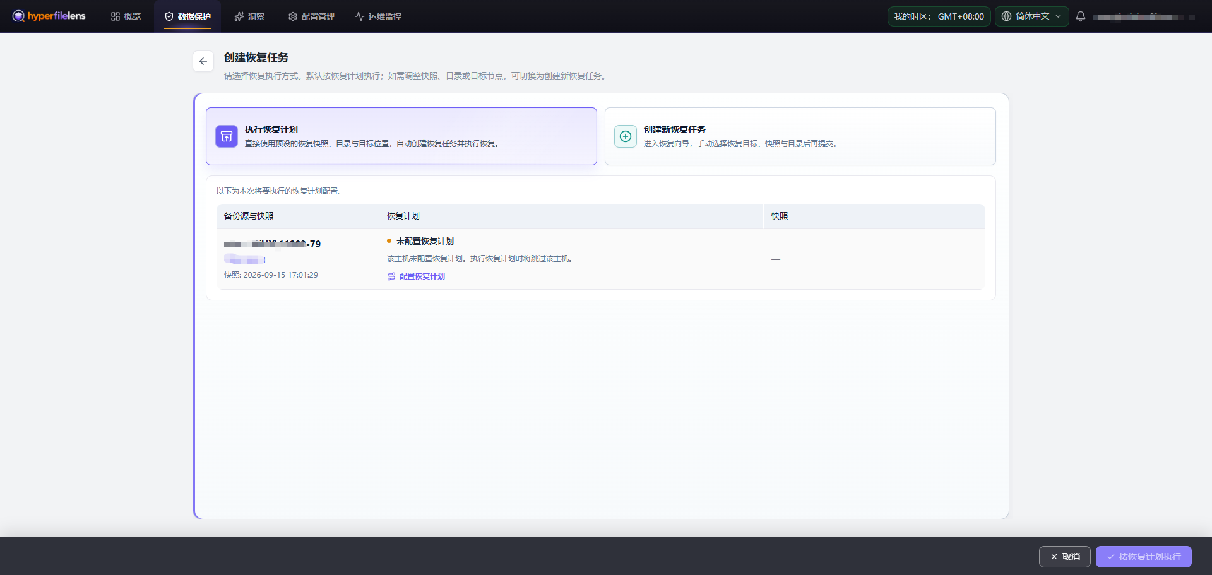The height and width of the screenshot is (575, 1212).
Task: Select the 执行恢复计划 option card
Action: coord(401,136)
